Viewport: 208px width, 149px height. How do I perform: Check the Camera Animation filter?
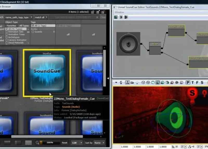[6, 40]
